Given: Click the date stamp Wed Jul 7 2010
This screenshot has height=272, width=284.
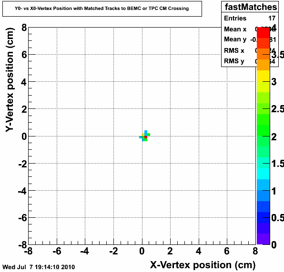Looking at the screenshot, I should 39,267.
